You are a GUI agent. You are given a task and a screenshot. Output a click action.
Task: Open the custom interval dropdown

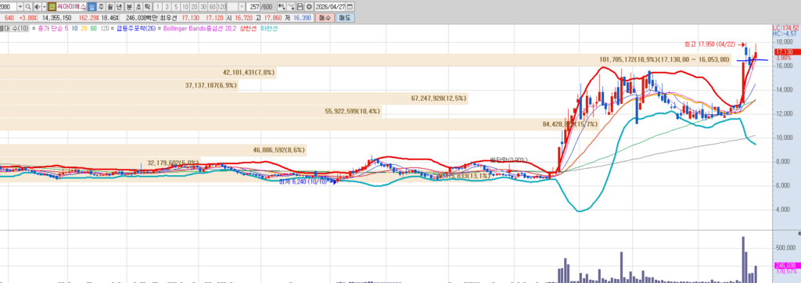pos(242,6)
